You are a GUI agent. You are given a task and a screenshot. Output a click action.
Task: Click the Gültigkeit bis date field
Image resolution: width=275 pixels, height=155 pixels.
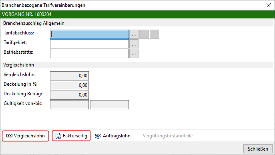pyautogui.click(x=109, y=105)
